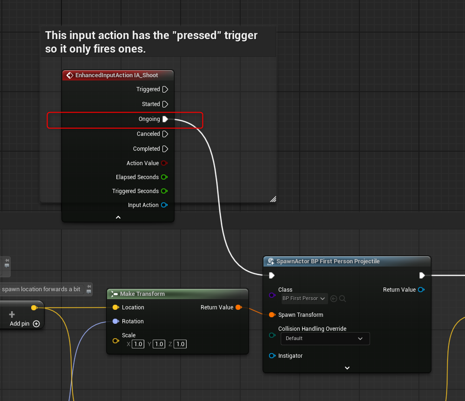Collapse the IA_Shoot node's advanced pins
The width and height of the screenshot is (465, 401).
[x=118, y=217]
